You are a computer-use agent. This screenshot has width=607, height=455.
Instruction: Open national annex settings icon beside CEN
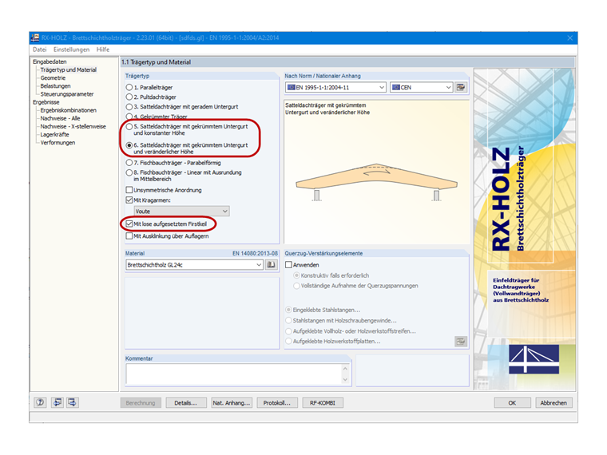pyautogui.click(x=461, y=88)
